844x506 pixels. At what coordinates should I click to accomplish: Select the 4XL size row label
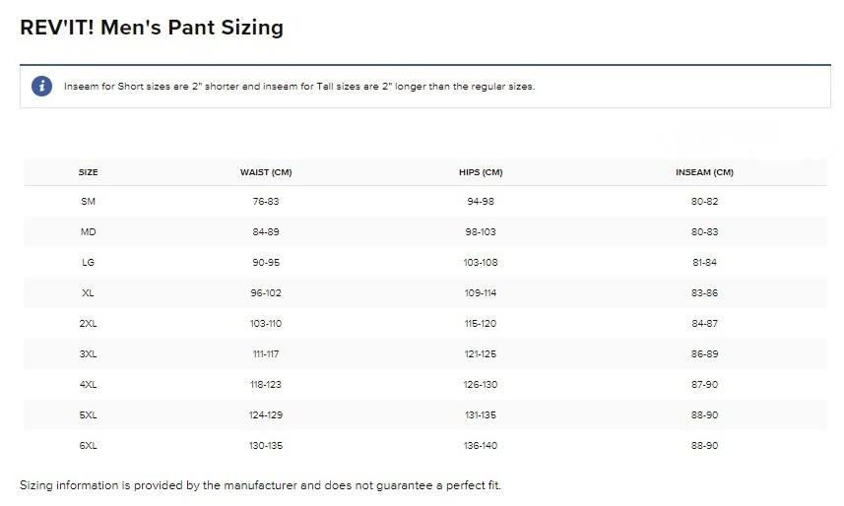[89, 385]
